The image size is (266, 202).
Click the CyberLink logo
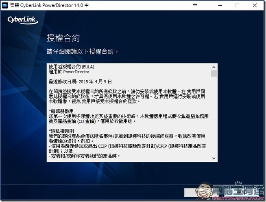click(x=23, y=20)
